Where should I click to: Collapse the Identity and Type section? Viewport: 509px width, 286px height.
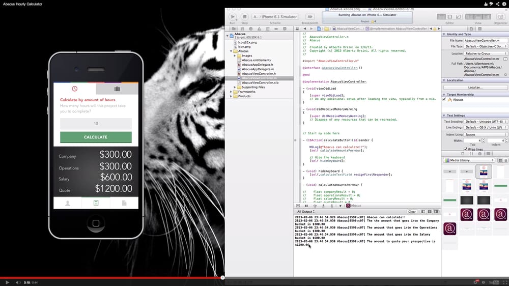point(444,34)
